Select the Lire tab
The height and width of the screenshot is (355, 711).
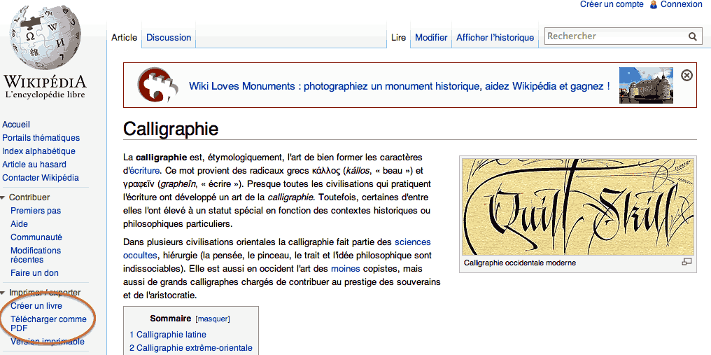point(399,38)
